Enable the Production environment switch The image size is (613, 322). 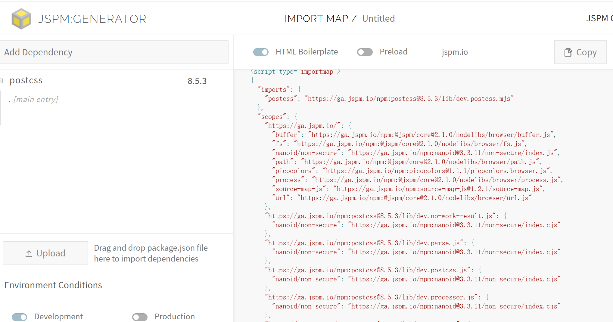pos(140,317)
